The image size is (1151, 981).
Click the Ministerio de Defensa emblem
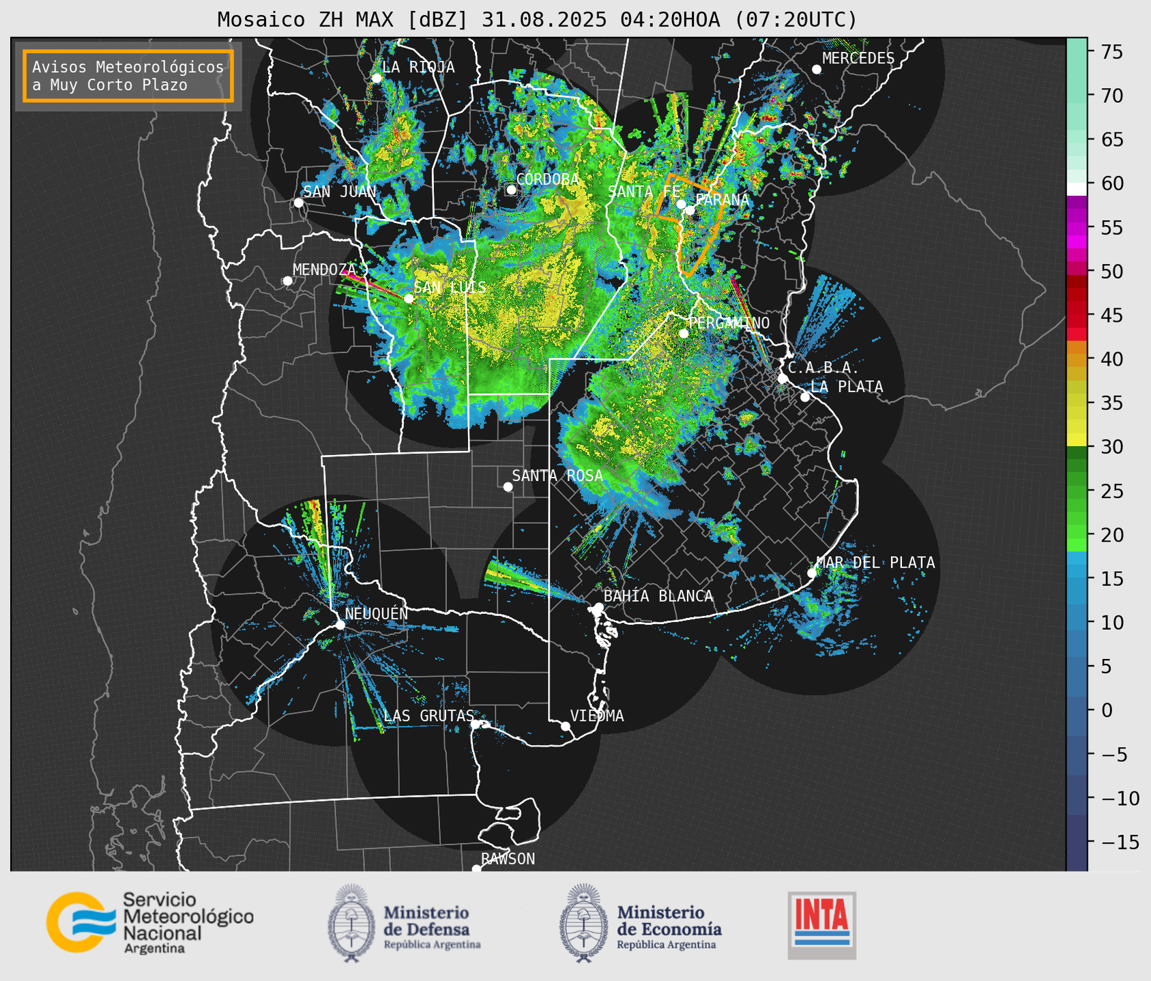[351, 923]
